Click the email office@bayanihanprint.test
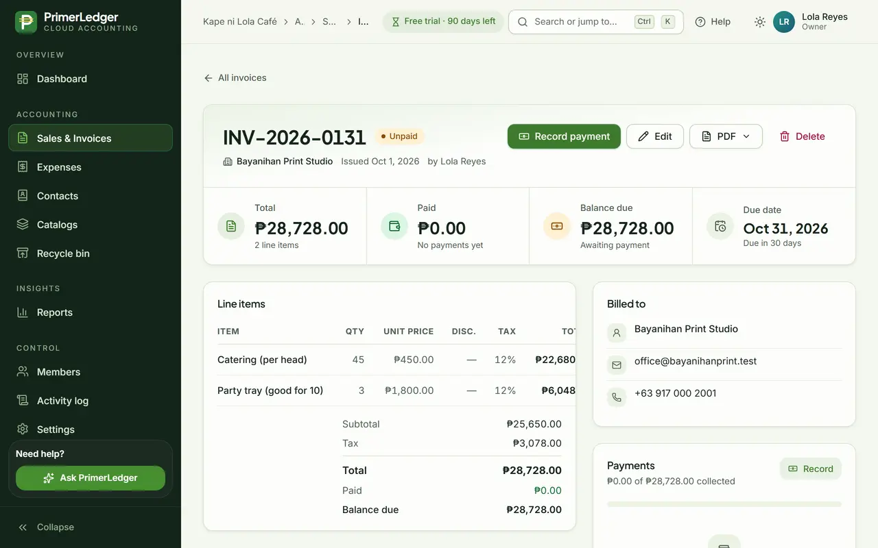The width and height of the screenshot is (878, 548). pos(696,361)
